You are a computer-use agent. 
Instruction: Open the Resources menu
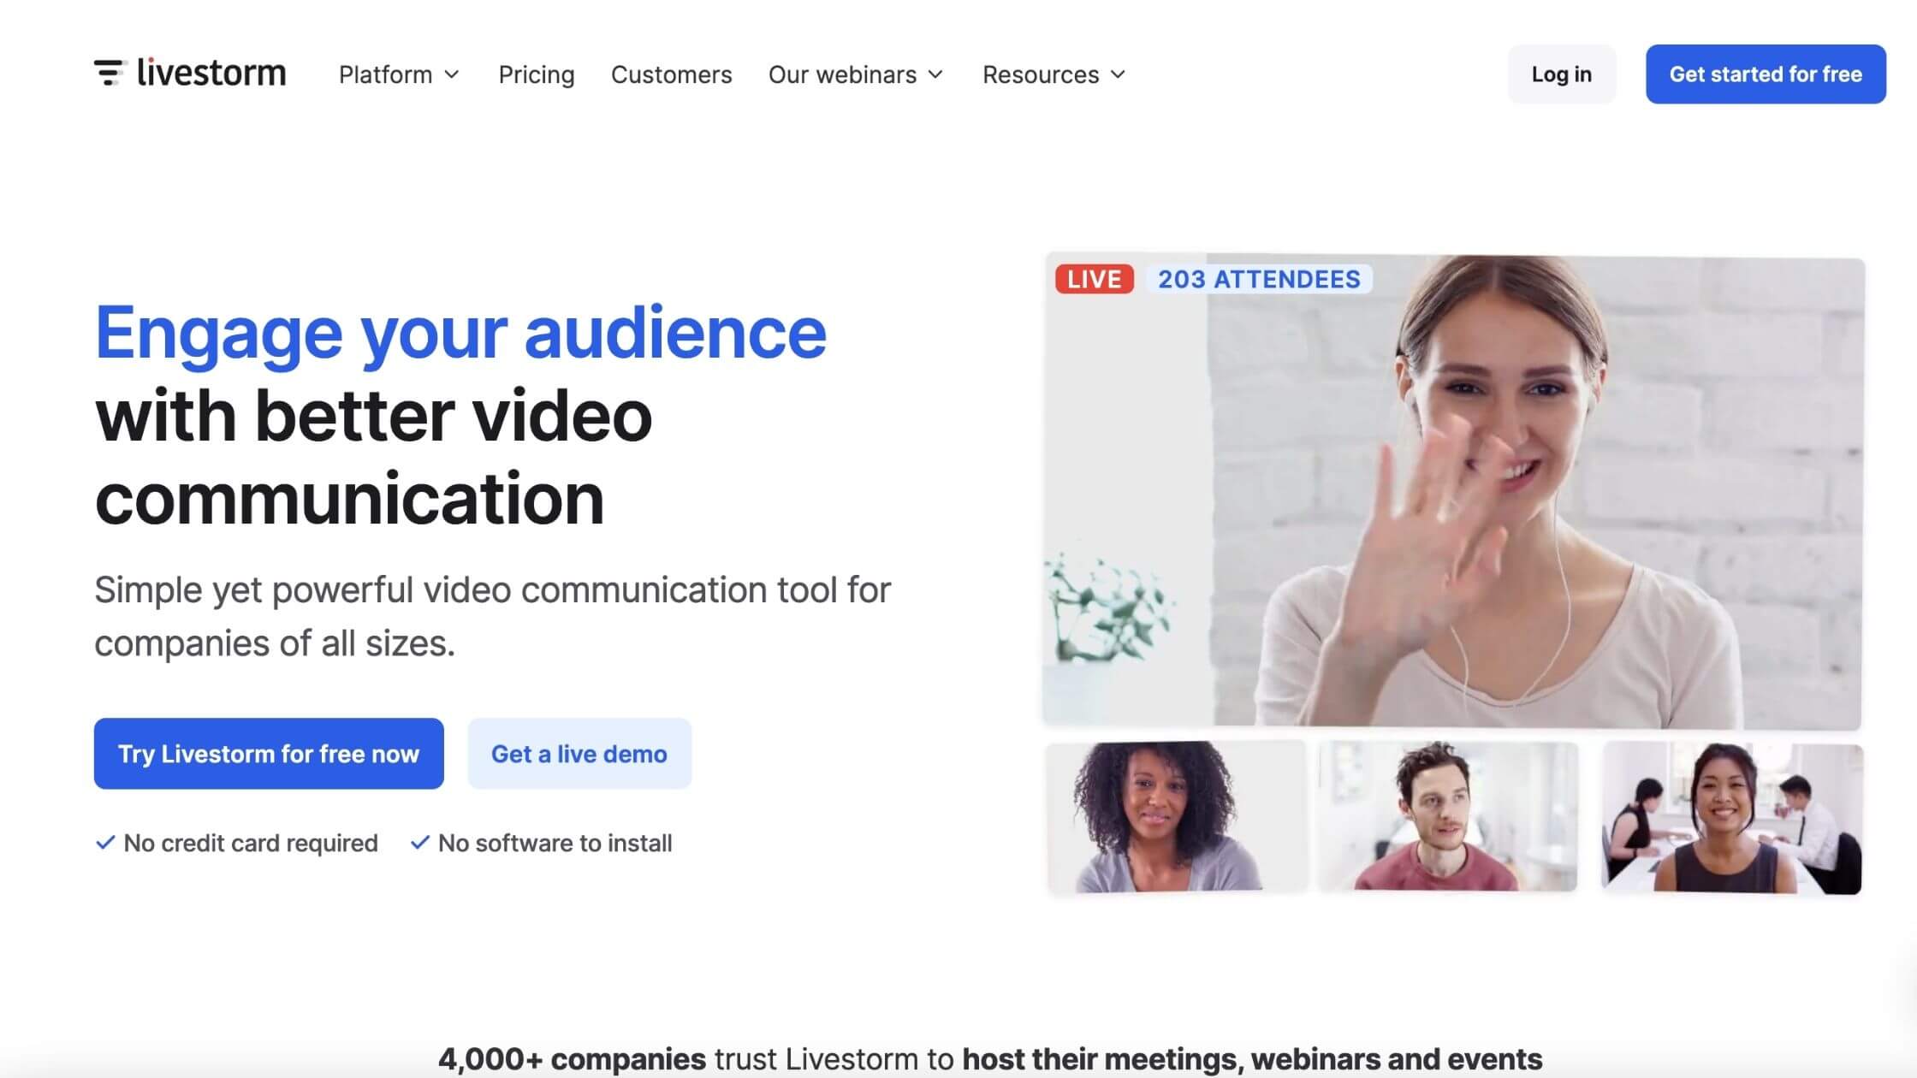coord(1053,74)
